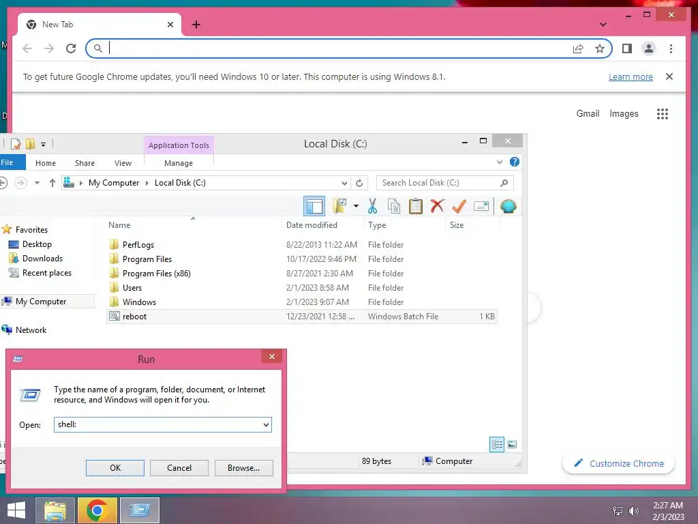Click the Application Tools contextual tab
The width and height of the screenshot is (698, 524).
tap(179, 145)
